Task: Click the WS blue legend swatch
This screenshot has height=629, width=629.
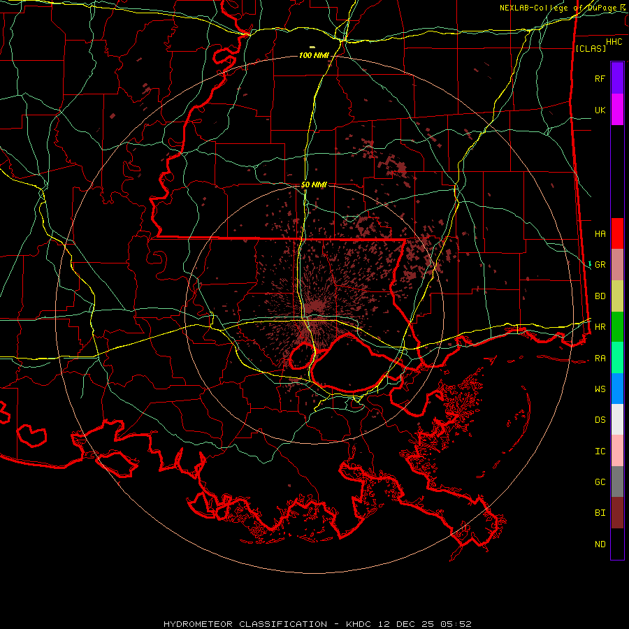Action: 617,389
